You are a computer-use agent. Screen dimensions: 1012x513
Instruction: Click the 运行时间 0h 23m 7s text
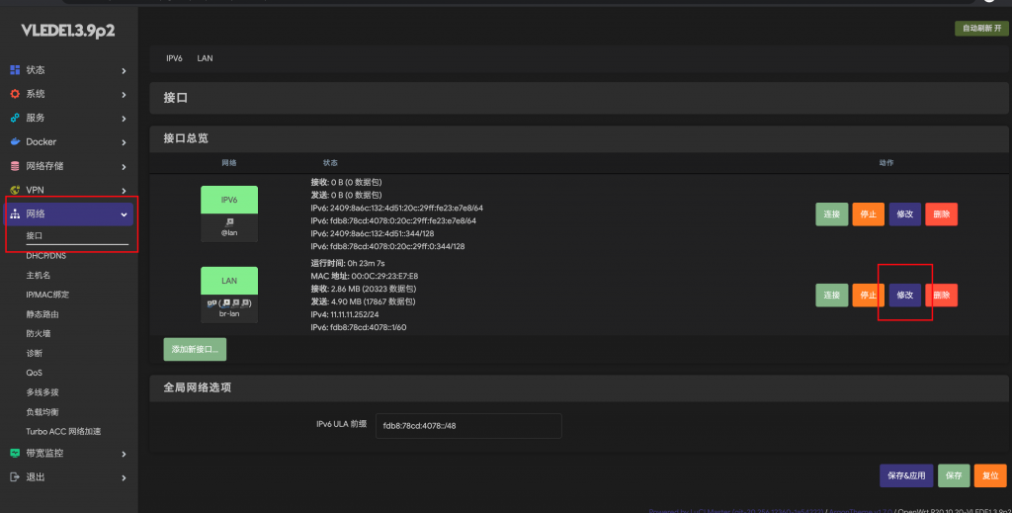pyautogui.click(x=347, y=263)
